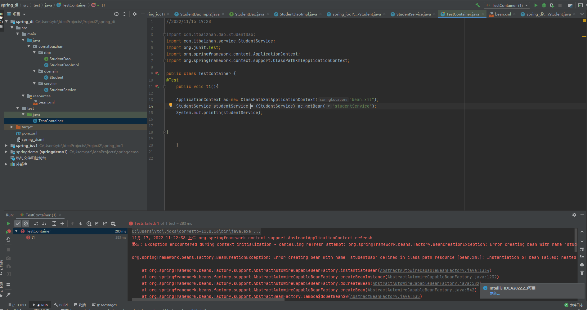
Task: Select pom.xml in the project tree
Action: pyautogui.click(x=29, y=133)
